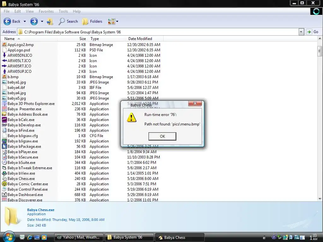Click the Back arrow icon
The height and width of the screenshot is (242, 323).
7,21
